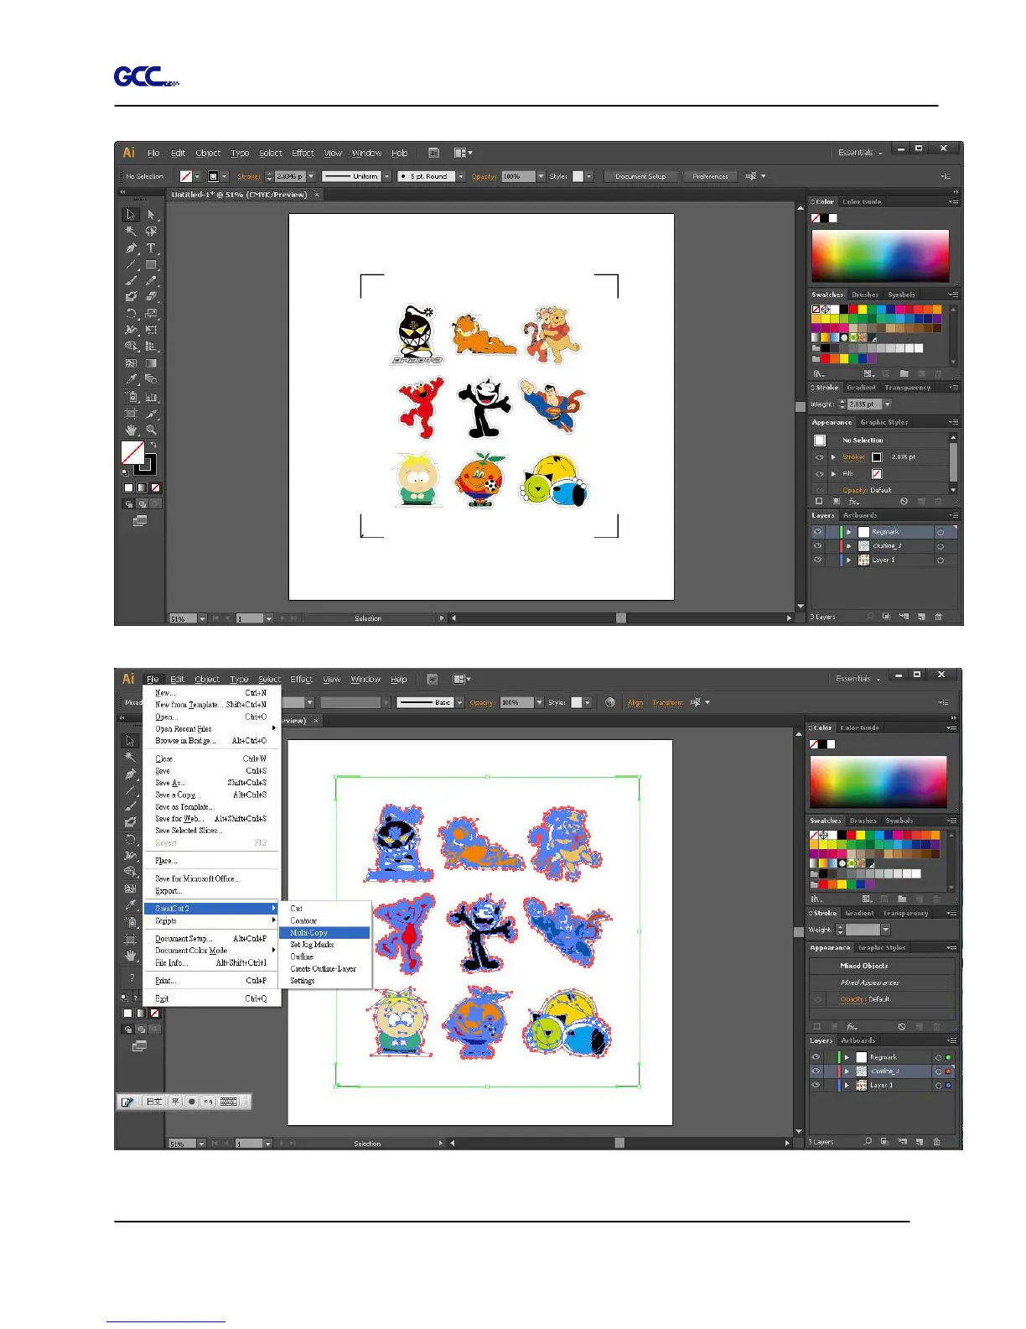The image size is (1026, 1329).
Task: Select the Magic Wand tool in upper Illustrator window
Action: pyautogui.click(x=131, y=231)
